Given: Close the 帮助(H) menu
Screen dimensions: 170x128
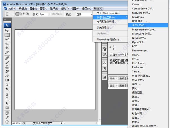Looking at the screenshot, I should click(x=98, y=8).
